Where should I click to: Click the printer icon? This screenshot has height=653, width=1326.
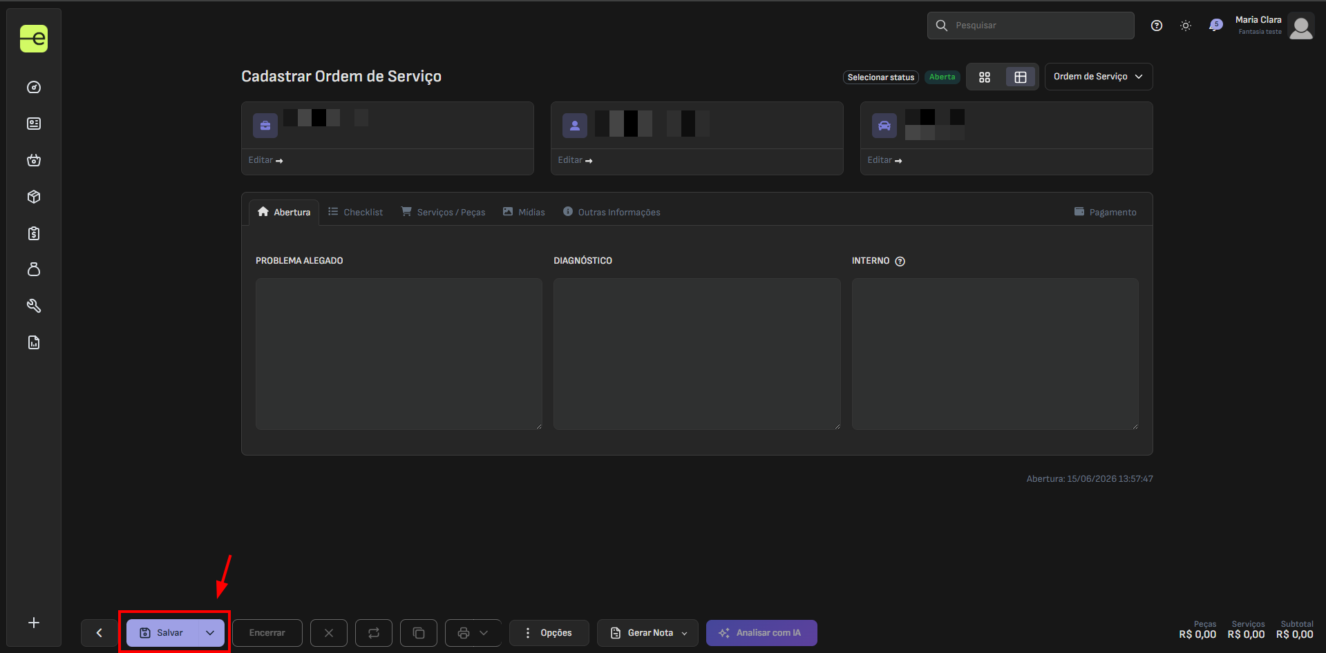(x=464, y=633)
